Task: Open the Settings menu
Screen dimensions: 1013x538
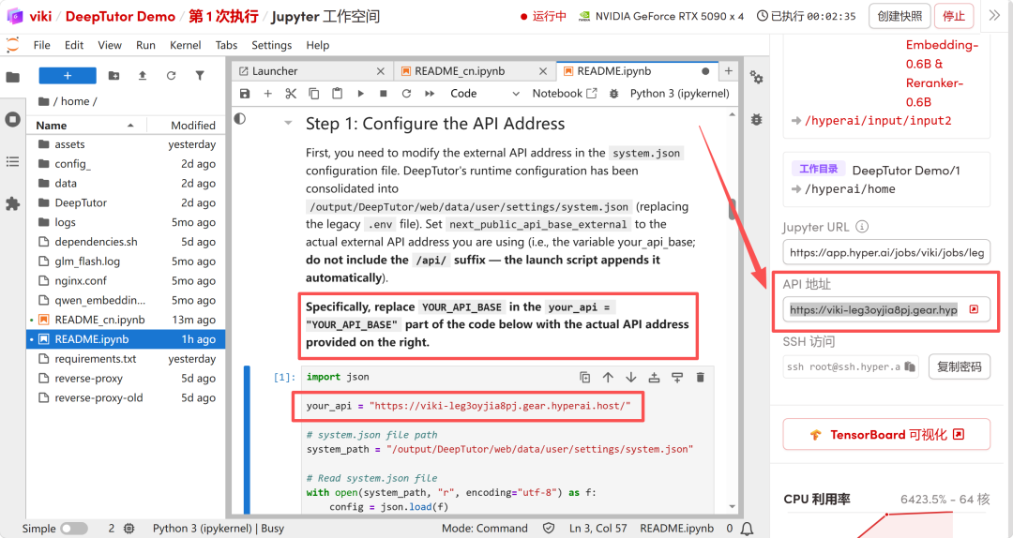Action: click(271, 45)
